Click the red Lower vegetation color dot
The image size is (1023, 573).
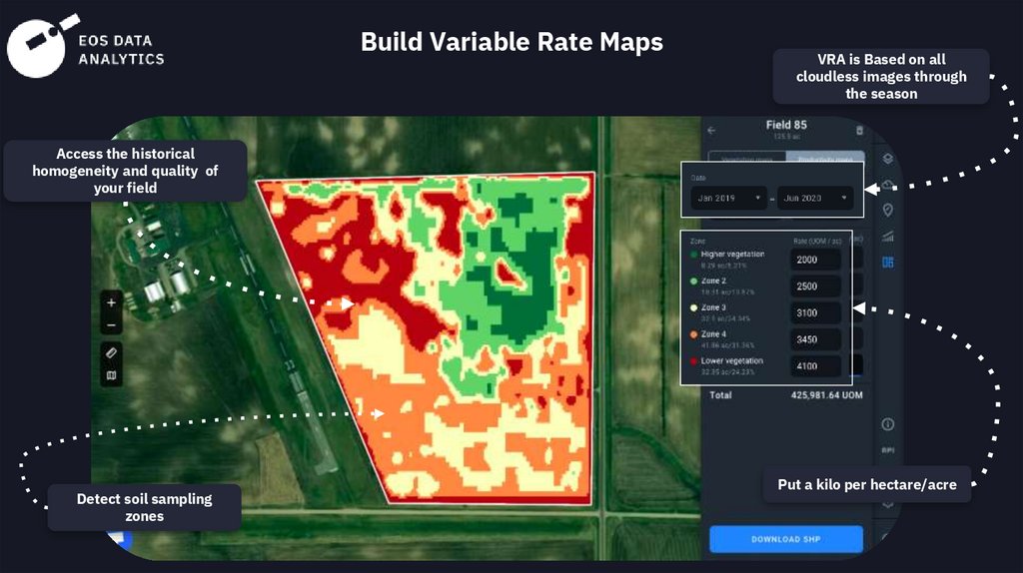pyautogui.click(x=693, y=361)
